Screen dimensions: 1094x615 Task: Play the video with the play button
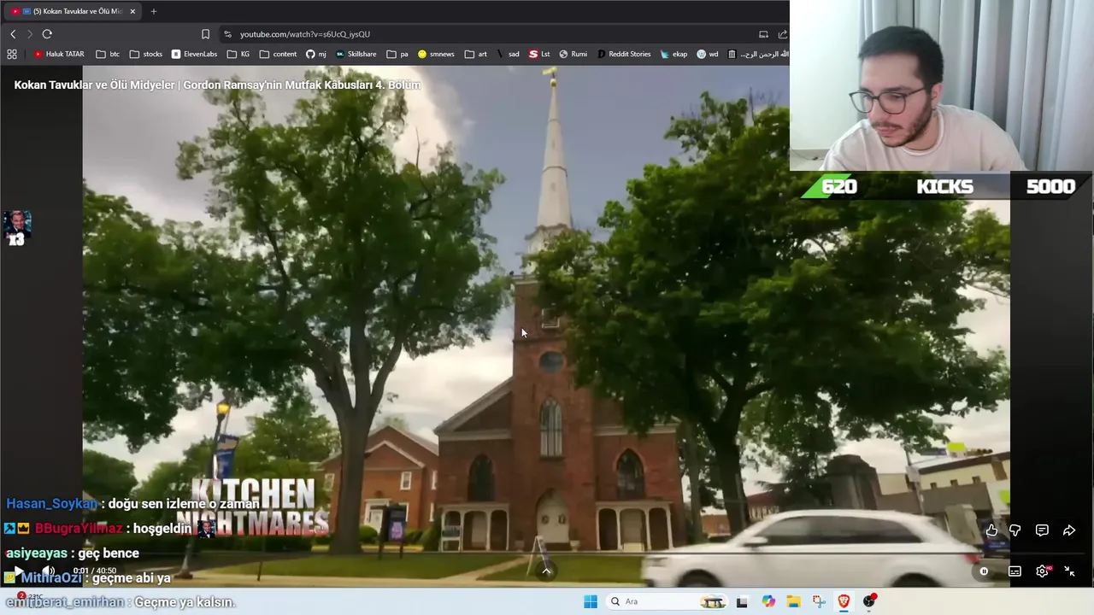(x=17, y=571)
